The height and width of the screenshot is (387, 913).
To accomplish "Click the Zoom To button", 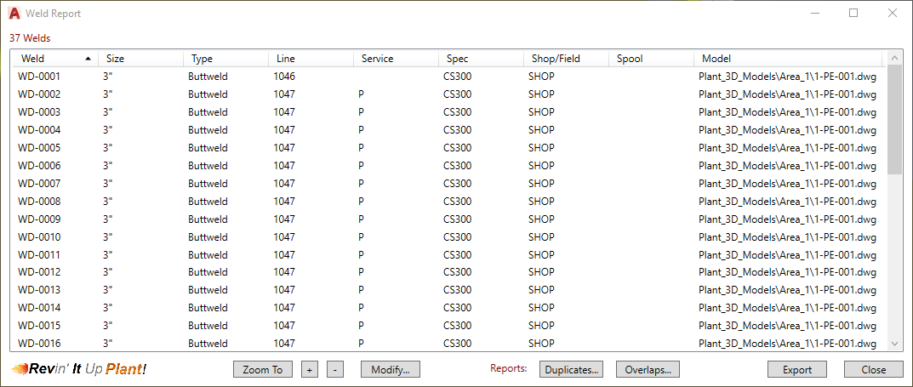I will pos(262,370).
